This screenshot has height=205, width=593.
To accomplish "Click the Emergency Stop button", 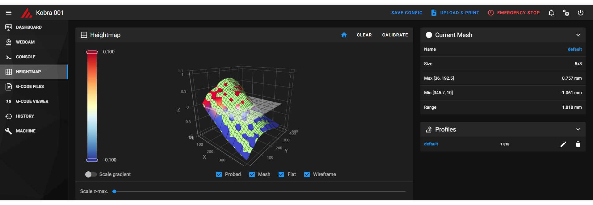I will (514, 13).
